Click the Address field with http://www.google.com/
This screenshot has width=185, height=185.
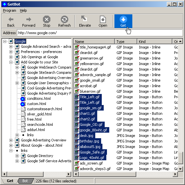pos(100,33)
